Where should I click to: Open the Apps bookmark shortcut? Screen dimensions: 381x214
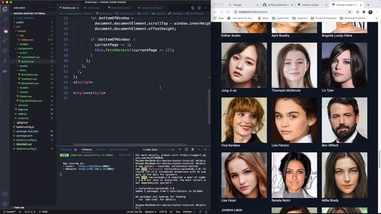pos(219,18)
